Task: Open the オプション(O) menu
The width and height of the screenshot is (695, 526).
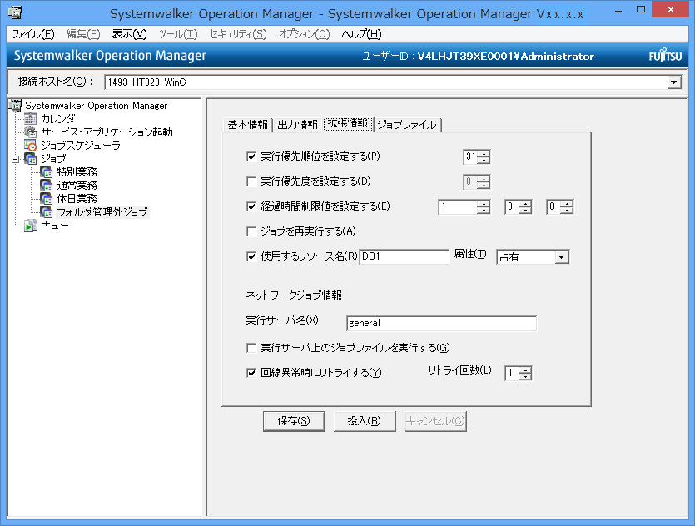Action: click(304, 34)
